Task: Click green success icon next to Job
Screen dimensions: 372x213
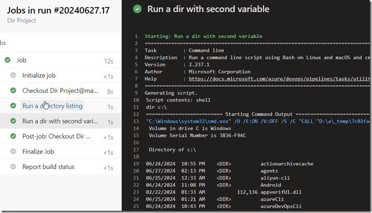Action: [8, 60]
